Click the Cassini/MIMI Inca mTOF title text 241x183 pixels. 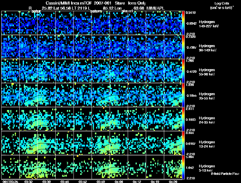point(69,3)
